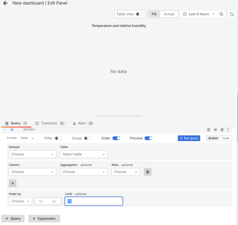
Task: Open the Format Table dropdown
Action: pos(27,138)
